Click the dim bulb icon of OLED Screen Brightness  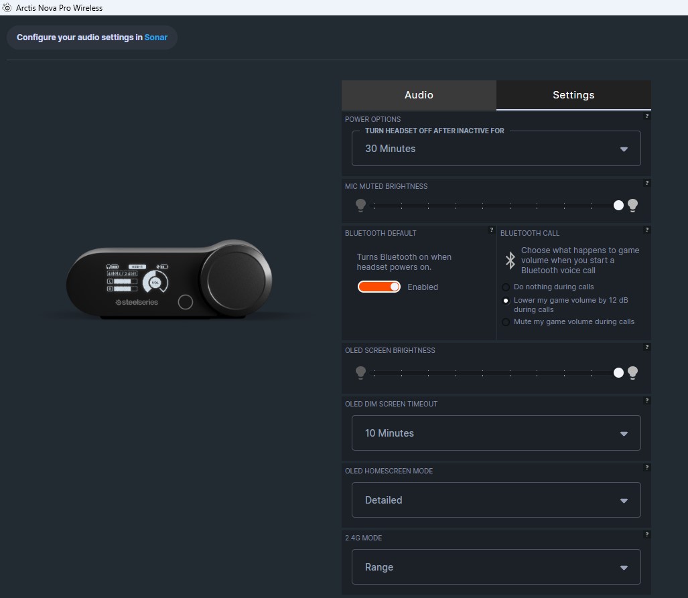pyautogui.click(x=361, y=372)
